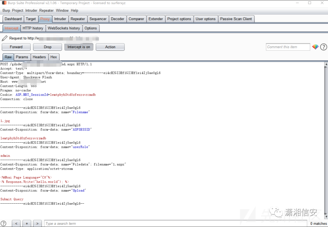Switch to the Repeater tool tab
This screenshot has height=227, width=328.
(78, 19)
